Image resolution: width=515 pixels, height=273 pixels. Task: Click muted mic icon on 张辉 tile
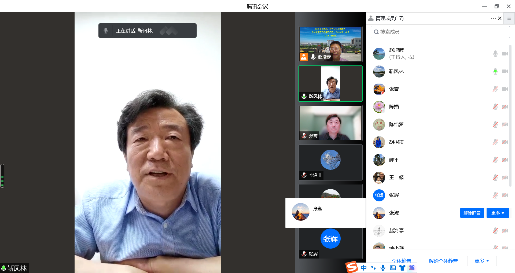[304, 254]
